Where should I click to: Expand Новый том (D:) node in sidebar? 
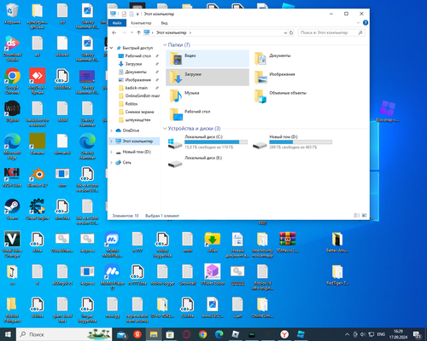point(111,152)
